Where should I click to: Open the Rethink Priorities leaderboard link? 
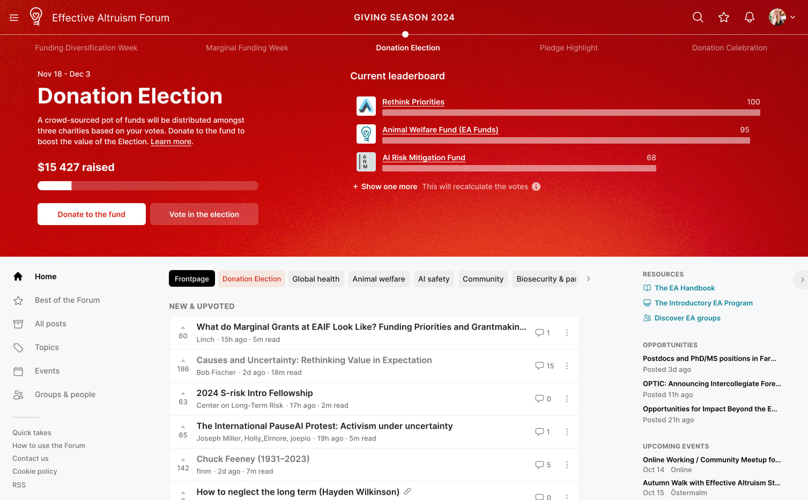pos(413,102)
